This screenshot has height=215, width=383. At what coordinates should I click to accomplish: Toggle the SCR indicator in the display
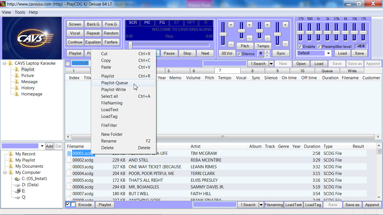133,23
